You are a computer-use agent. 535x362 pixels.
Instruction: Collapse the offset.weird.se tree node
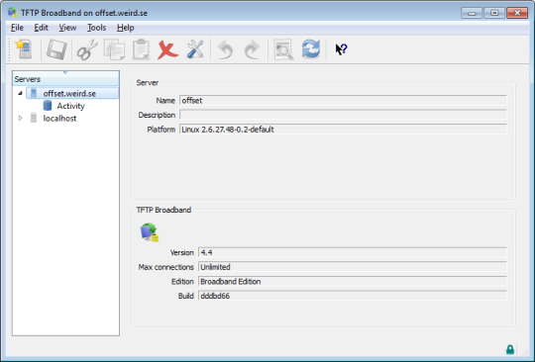click(20, 93)
